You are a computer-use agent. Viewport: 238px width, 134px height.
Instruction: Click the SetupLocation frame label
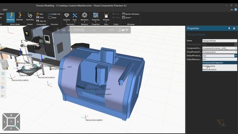tap(58, 69)
